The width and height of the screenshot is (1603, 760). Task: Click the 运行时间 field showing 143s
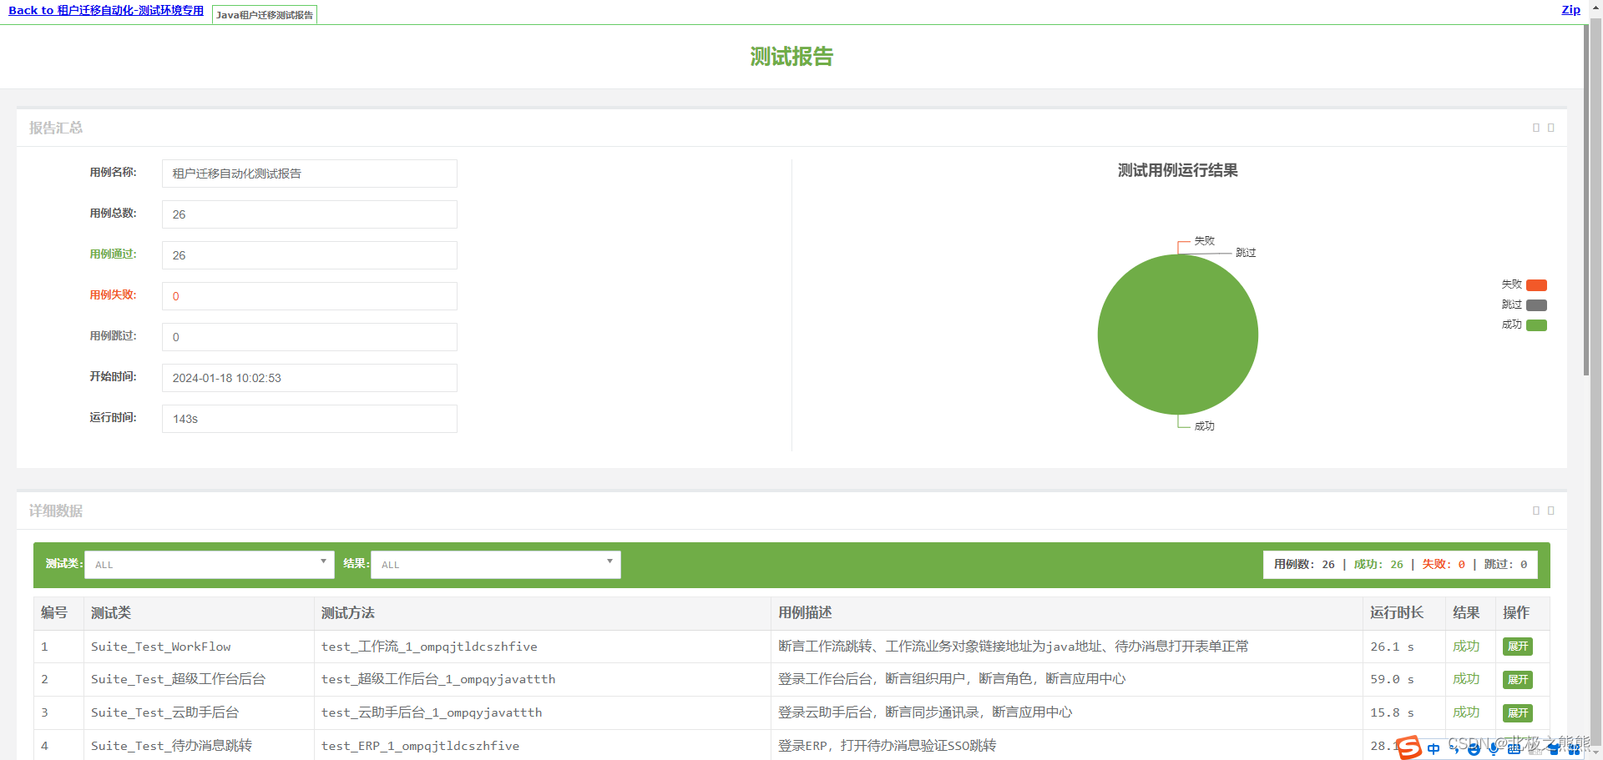(x=310, y=419)
